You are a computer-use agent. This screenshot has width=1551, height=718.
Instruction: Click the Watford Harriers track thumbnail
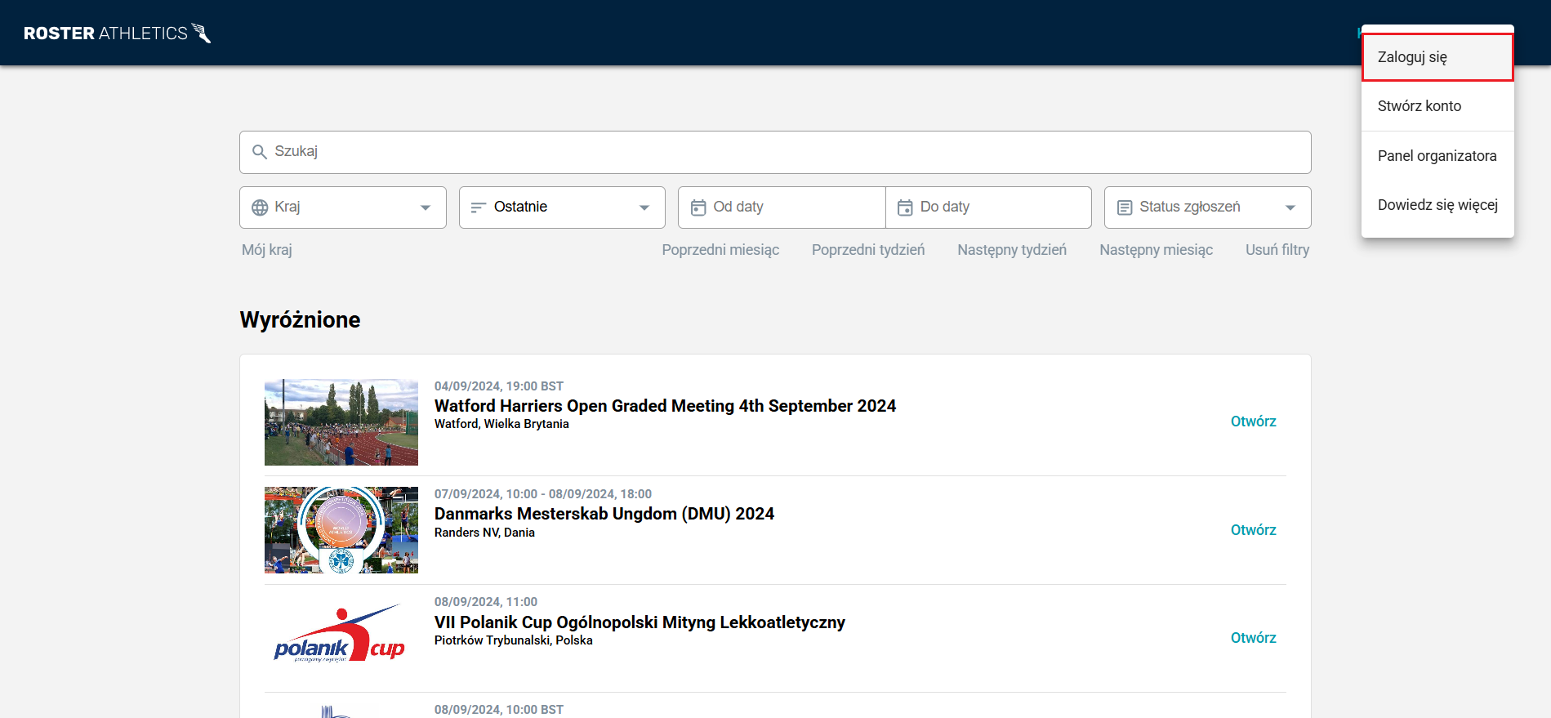click(x=341, y=422)
